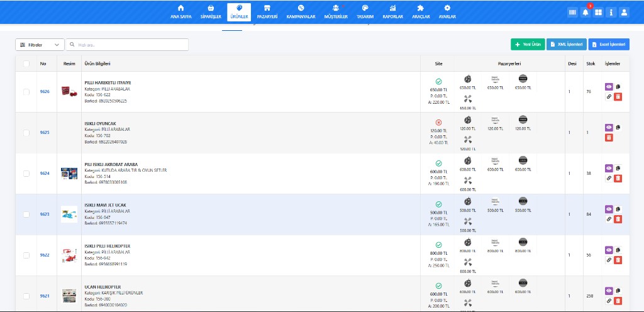Click red site status X for 9625
644x312 pixels.
(438, 122)
